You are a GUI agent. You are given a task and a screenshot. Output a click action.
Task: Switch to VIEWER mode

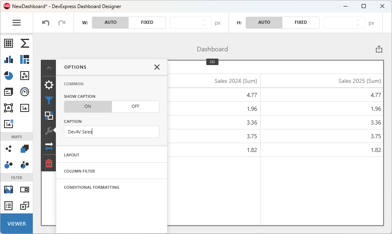click(17, 223)
